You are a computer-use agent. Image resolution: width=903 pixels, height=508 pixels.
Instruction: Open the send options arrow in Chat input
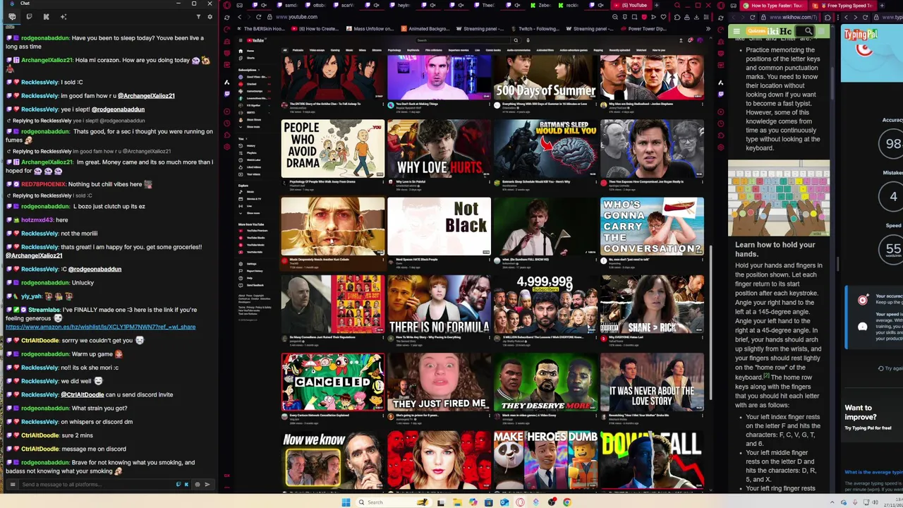[x=207, y=484]
